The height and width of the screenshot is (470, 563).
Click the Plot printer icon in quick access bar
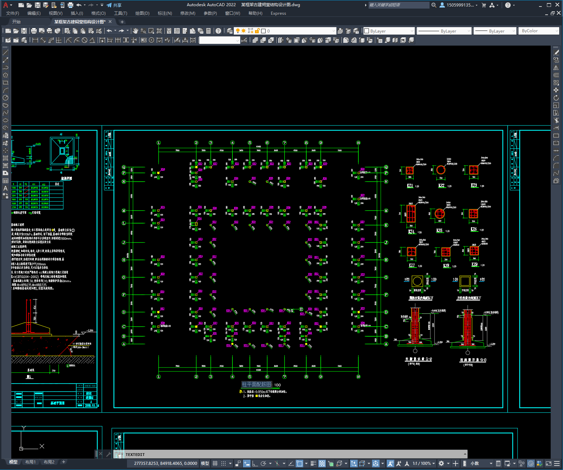[x=70, y=5]
